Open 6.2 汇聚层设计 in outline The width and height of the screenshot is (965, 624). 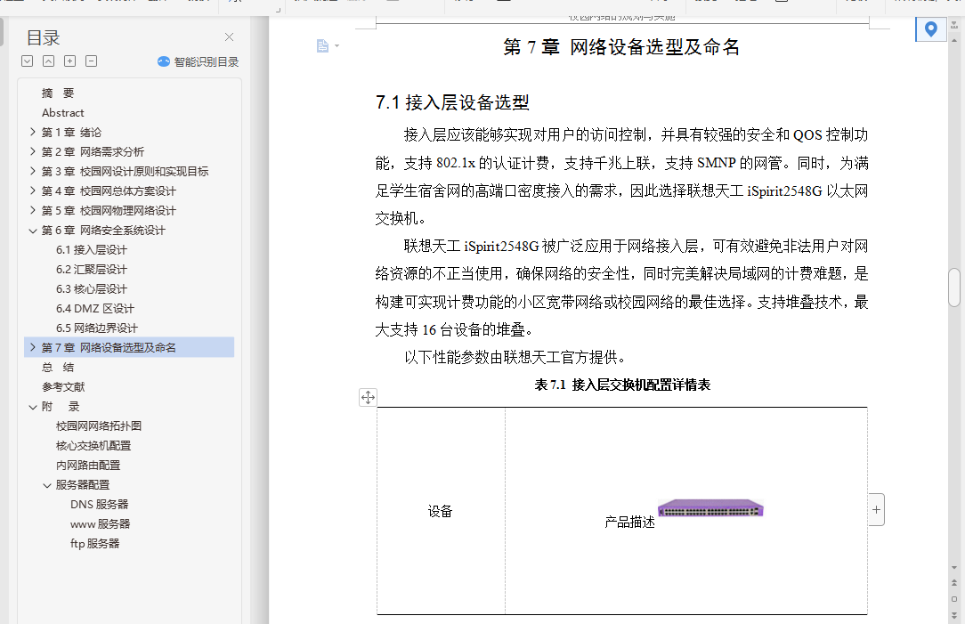(91, 270)
